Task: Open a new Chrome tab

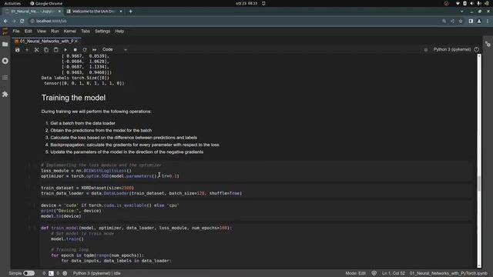Action: pos(130,12)
